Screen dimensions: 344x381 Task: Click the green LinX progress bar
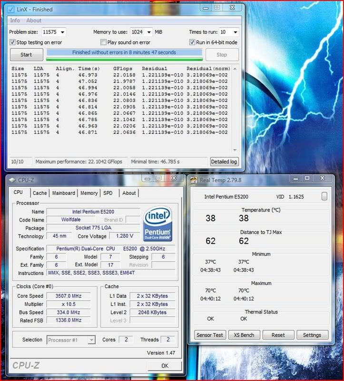tap(124, 59)
